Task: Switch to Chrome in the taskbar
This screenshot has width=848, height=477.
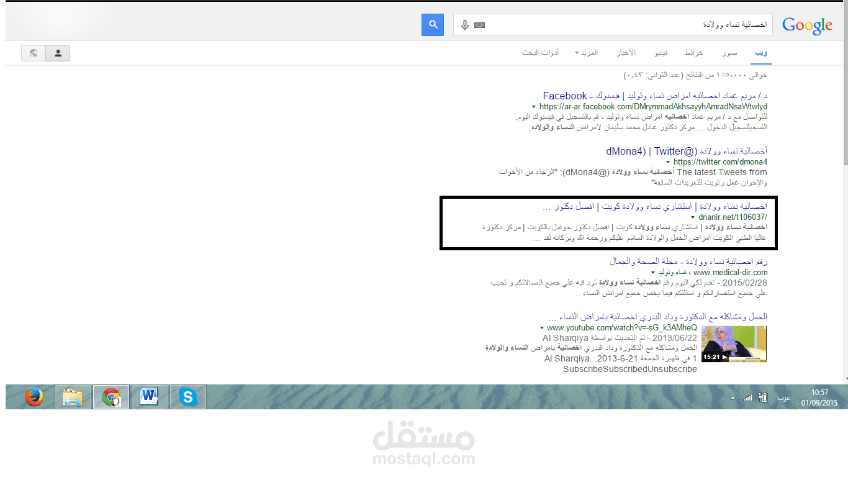Action: pyautogui.click(x=111, y=396)
